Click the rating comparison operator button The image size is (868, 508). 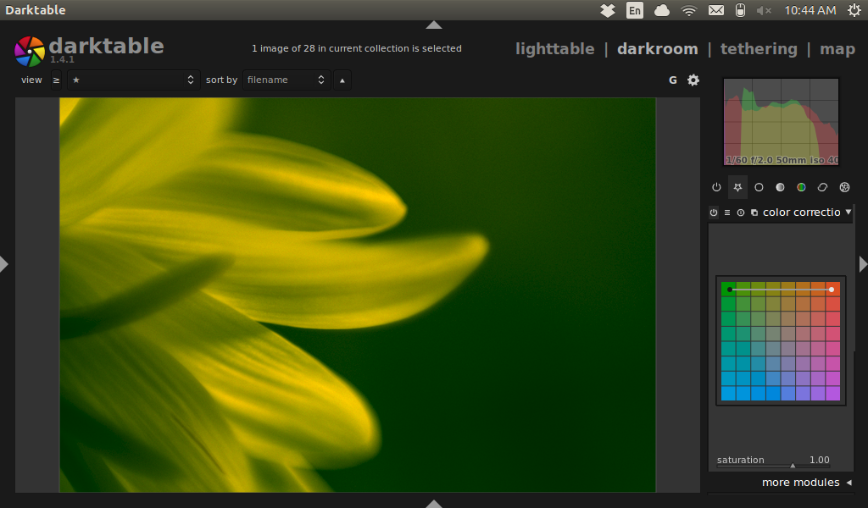[56, 80]
